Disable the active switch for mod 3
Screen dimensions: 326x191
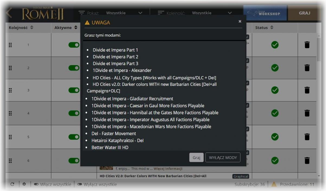(74, 90)
